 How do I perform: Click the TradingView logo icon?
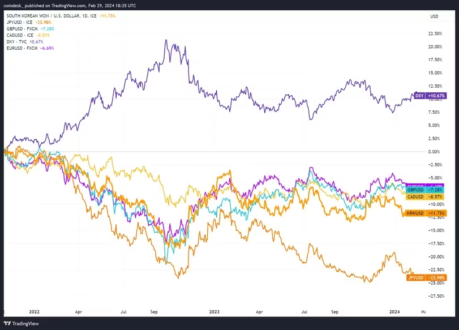coord(9,323)
